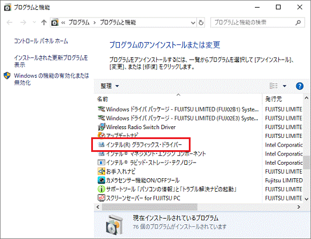Viewport: 311px width, 239px height.
Task: Open the recent locations dropdown chevron
Action: pos(34,22)
